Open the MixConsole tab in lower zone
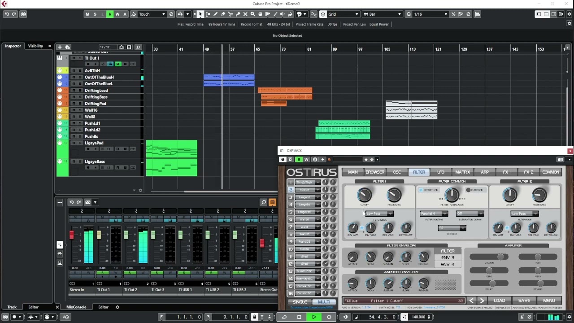The image size is (574, 323). click(x=76, y=307)
